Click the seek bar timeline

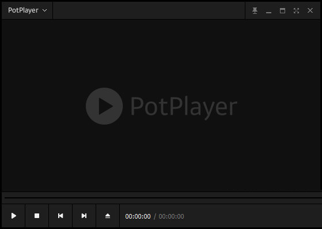[x=163, y=198]
